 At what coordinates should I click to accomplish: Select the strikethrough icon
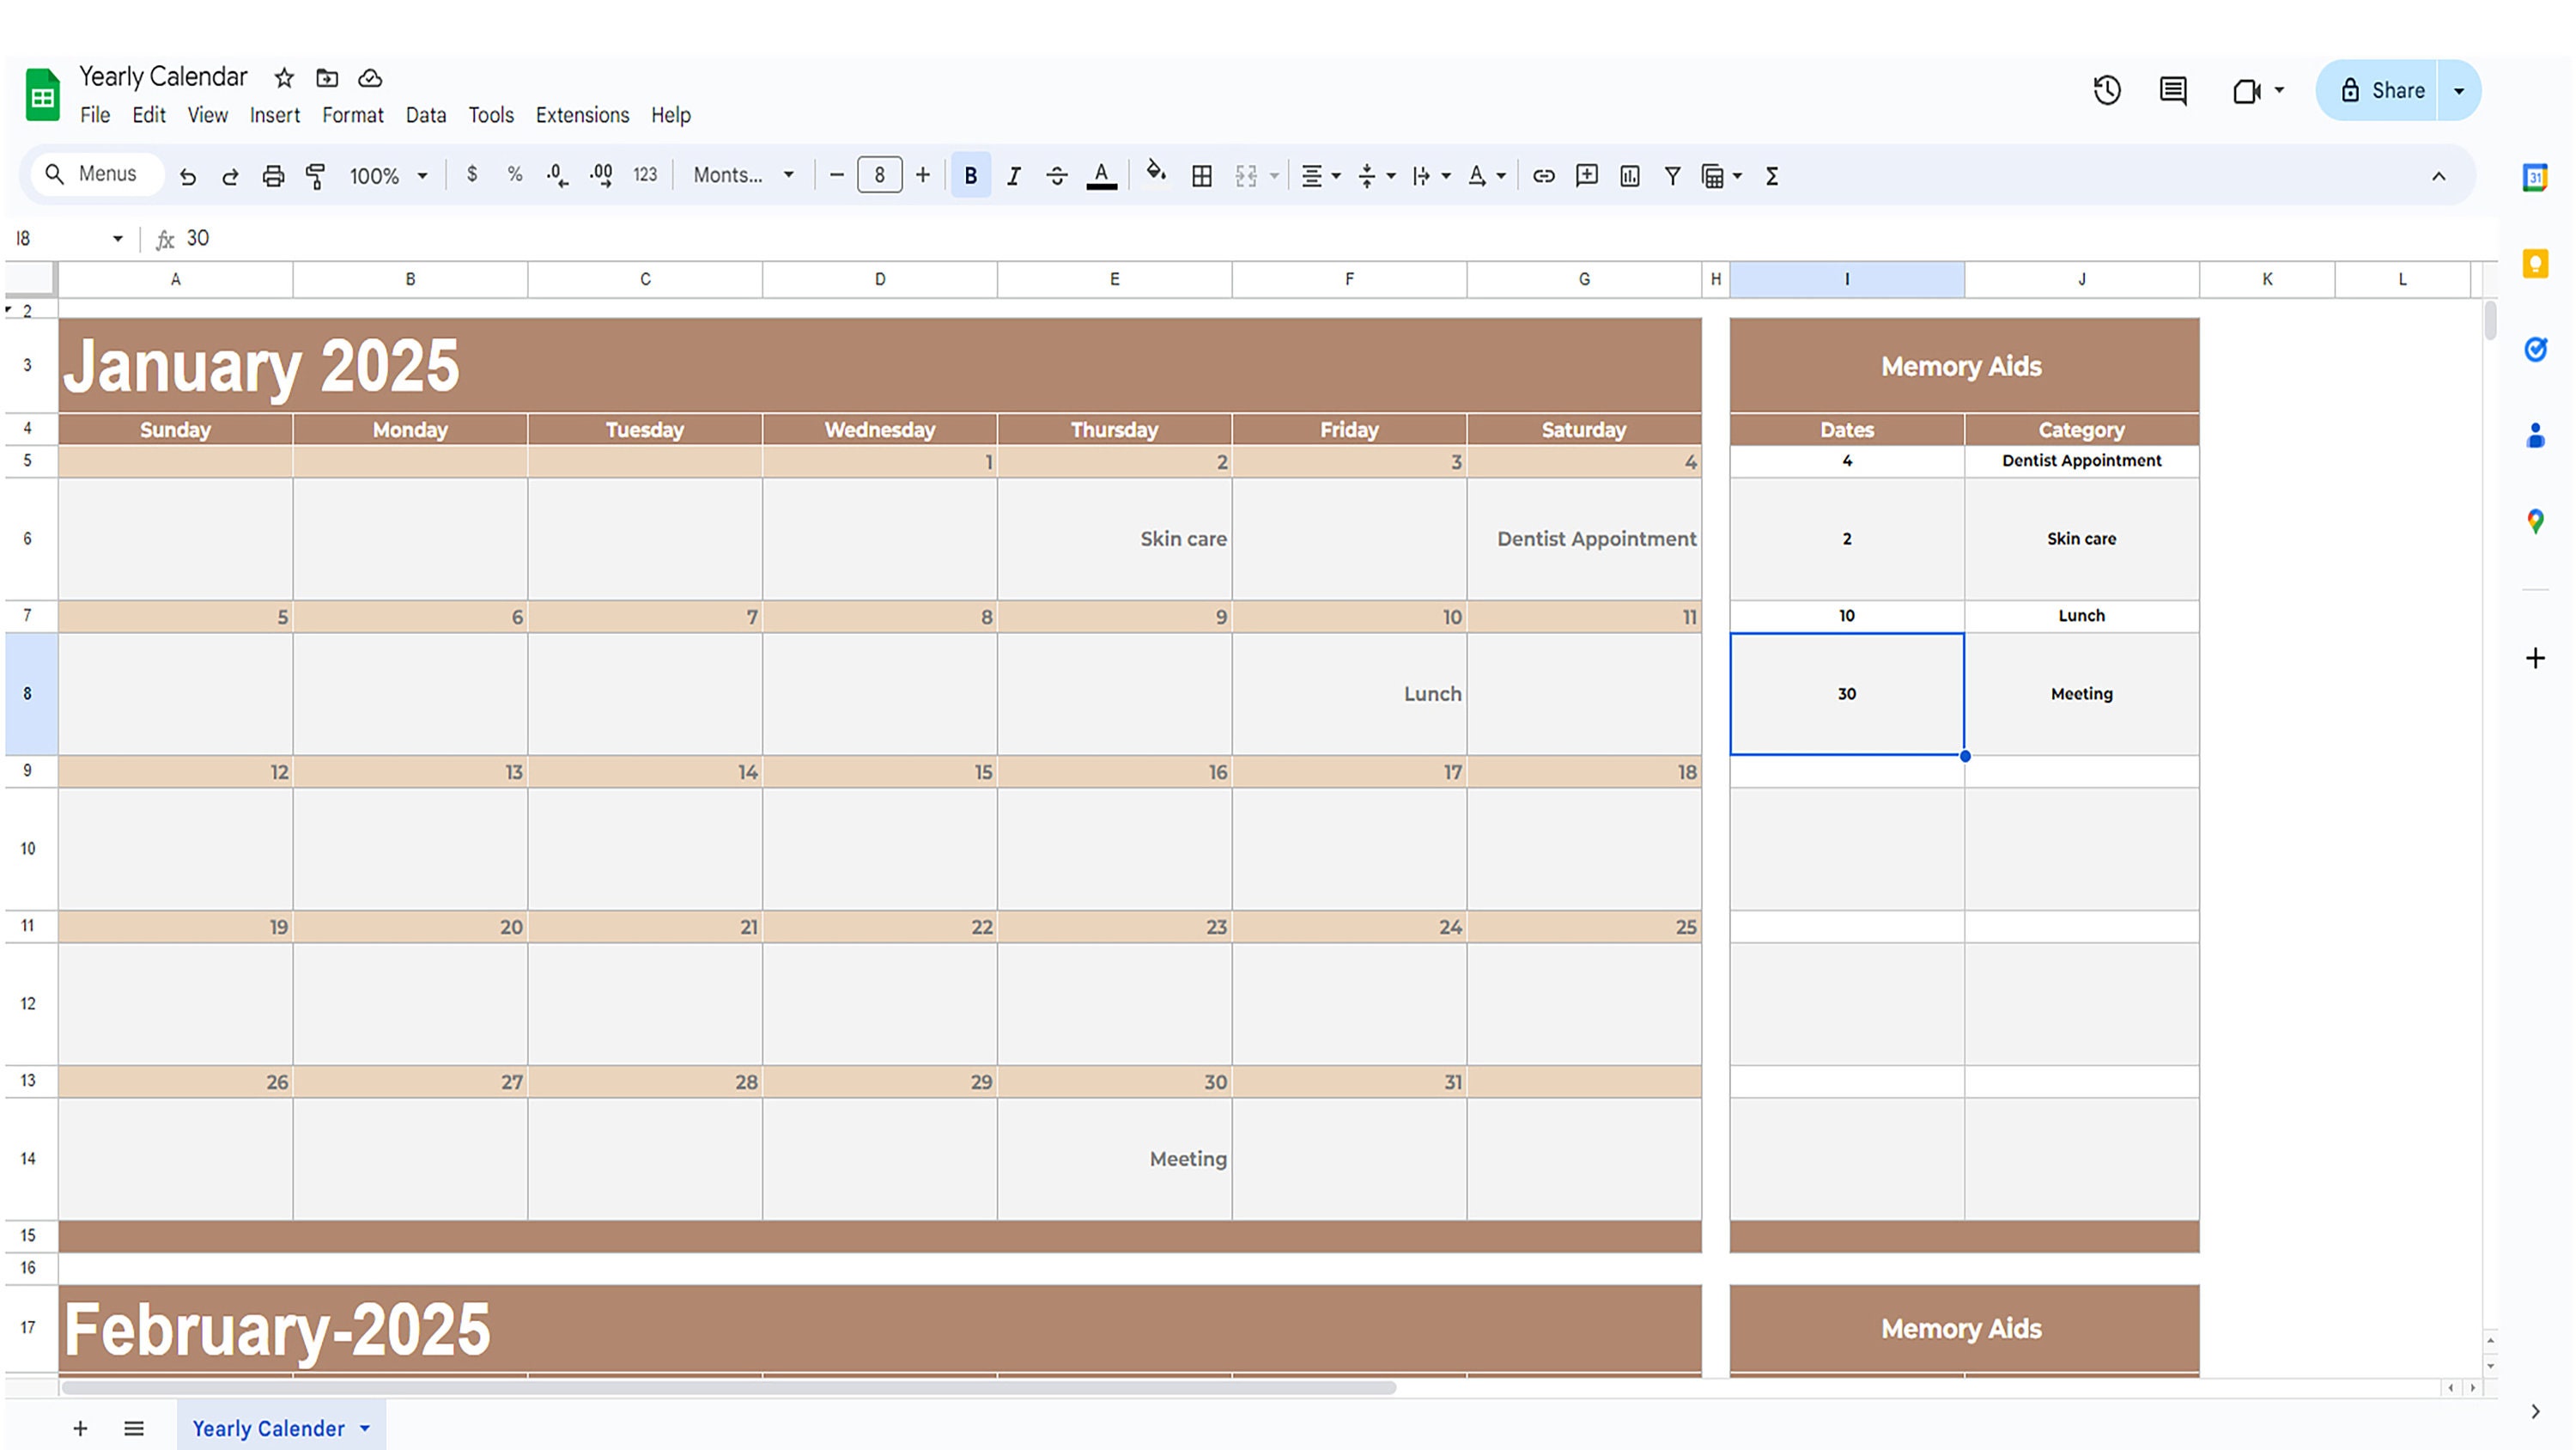coord(1056,175)
